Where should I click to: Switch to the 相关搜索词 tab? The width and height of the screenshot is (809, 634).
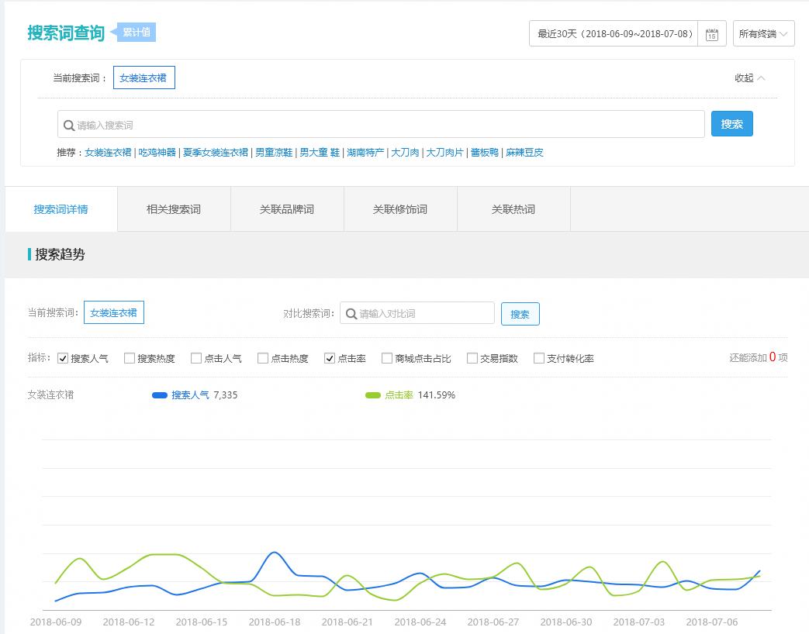tap(174, 208)
